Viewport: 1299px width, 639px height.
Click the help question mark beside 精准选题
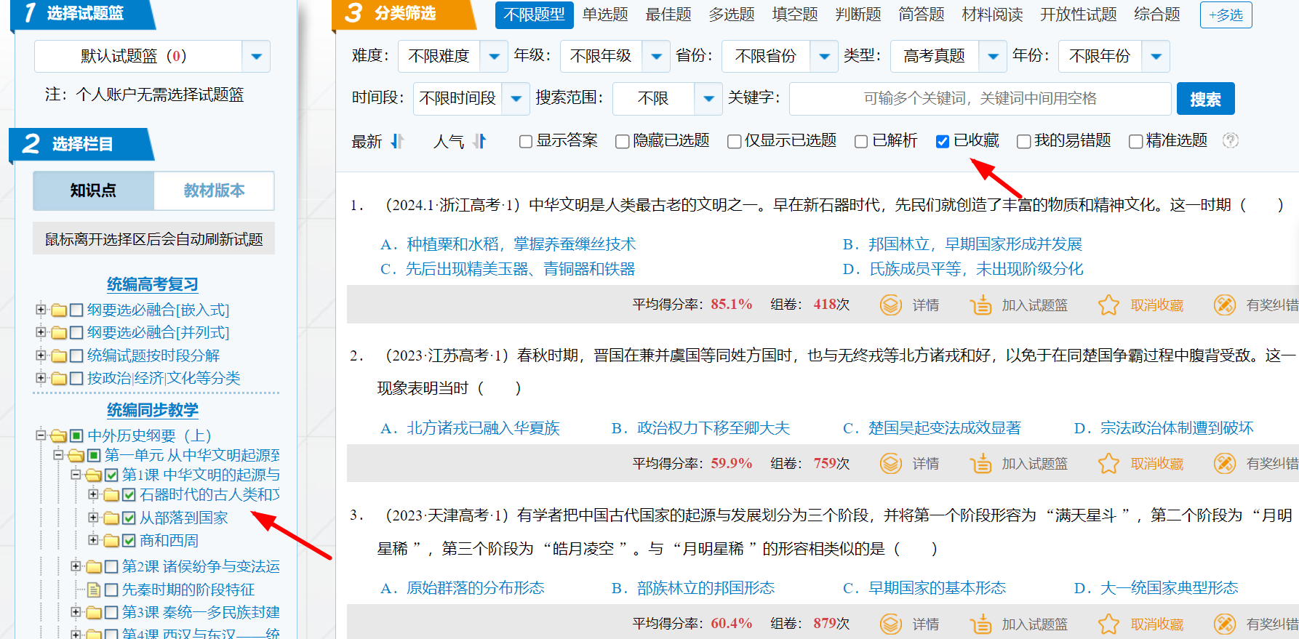tap(1231, 141)
